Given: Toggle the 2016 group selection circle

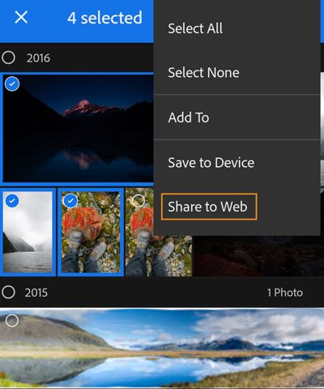Looking at the screenshot, I should pos(8,58).
